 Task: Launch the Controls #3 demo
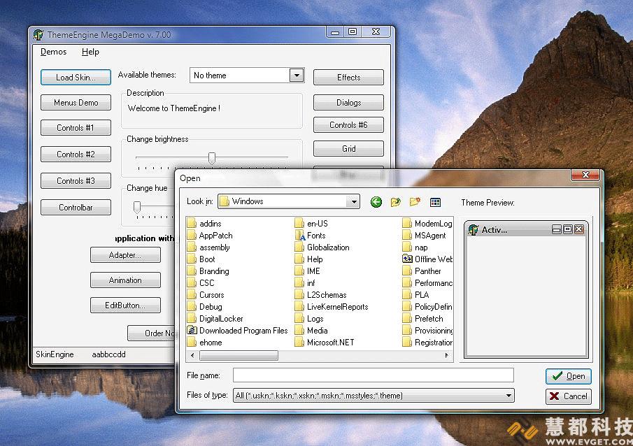[x=76, y=181]
